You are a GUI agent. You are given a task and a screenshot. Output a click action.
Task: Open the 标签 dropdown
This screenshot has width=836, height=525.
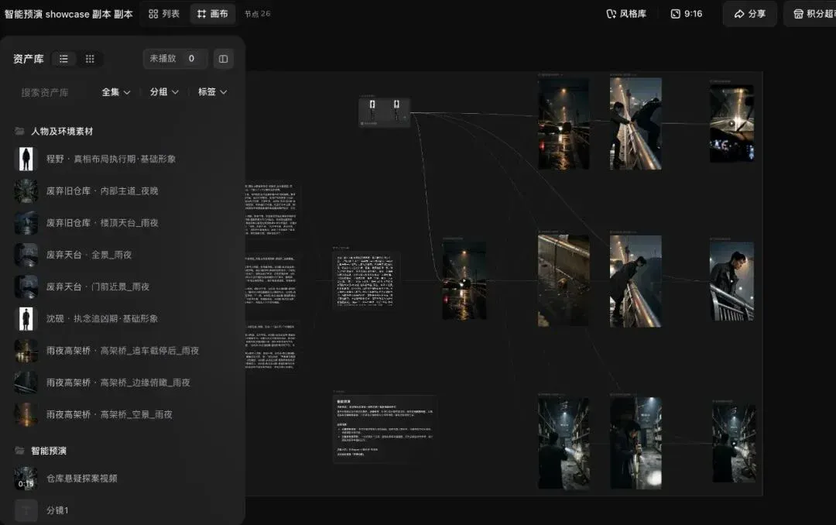[212, 92]
